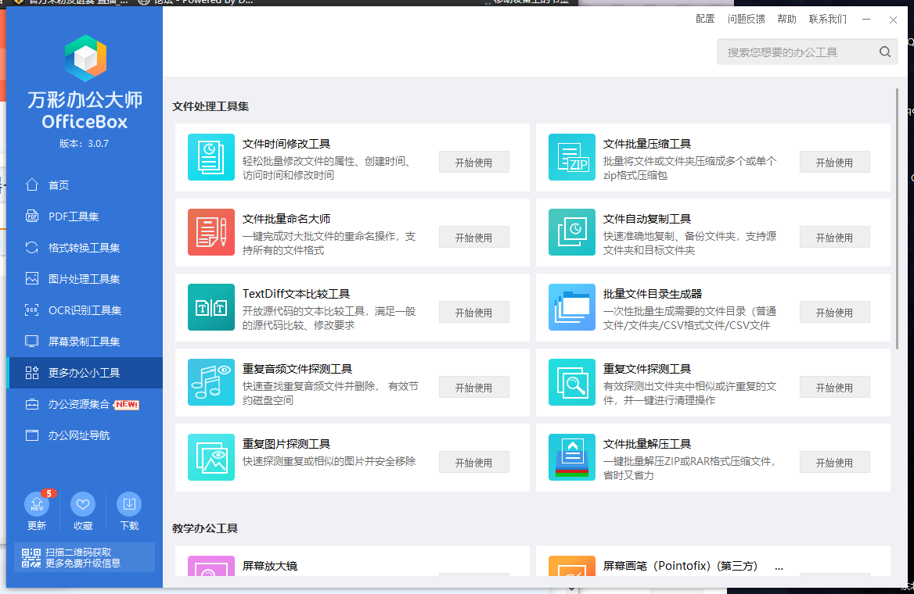The height and width of the screenshot is (594, 914).
Task: Start 重复文件探测工具 with 开始使用
Action: [834, 387]
